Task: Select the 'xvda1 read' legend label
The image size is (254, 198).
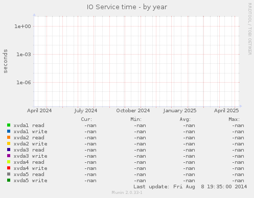Action: click(29, 126)
